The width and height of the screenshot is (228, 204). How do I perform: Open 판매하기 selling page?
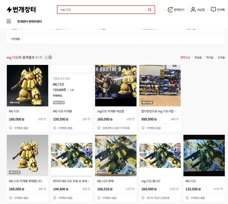(x=176, y=10)
